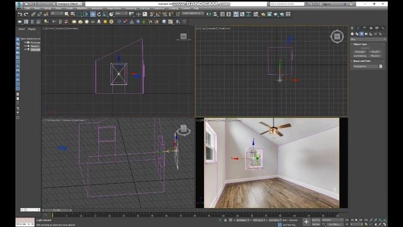Toggle Display Lights filter in Scene Explorer
403x227 pixels.
click(x=18, y=48)
